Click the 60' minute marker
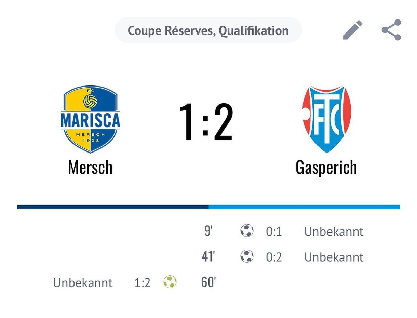 (208, 282)
